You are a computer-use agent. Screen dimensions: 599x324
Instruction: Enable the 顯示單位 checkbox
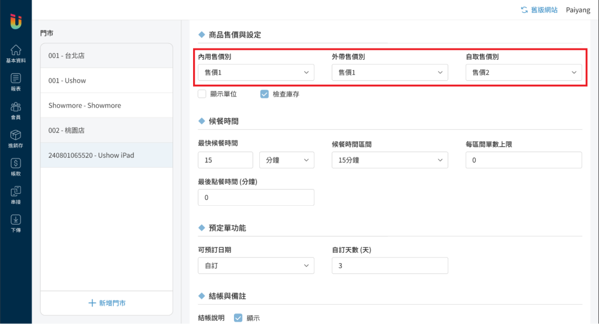pos(202,94)
